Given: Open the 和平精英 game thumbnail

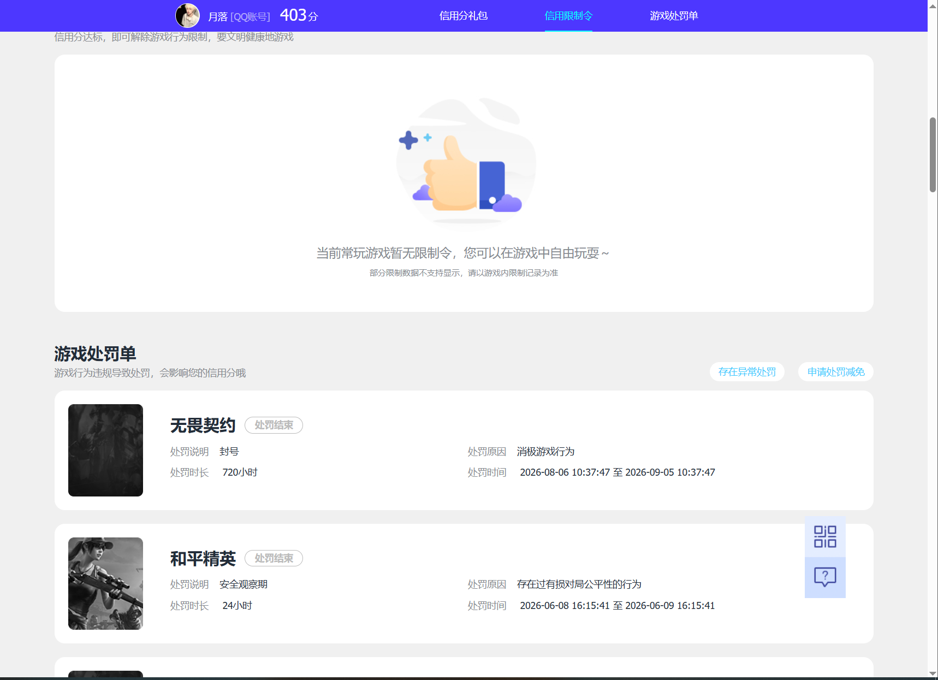Looking at the screenshot, I should pos(105,583).
